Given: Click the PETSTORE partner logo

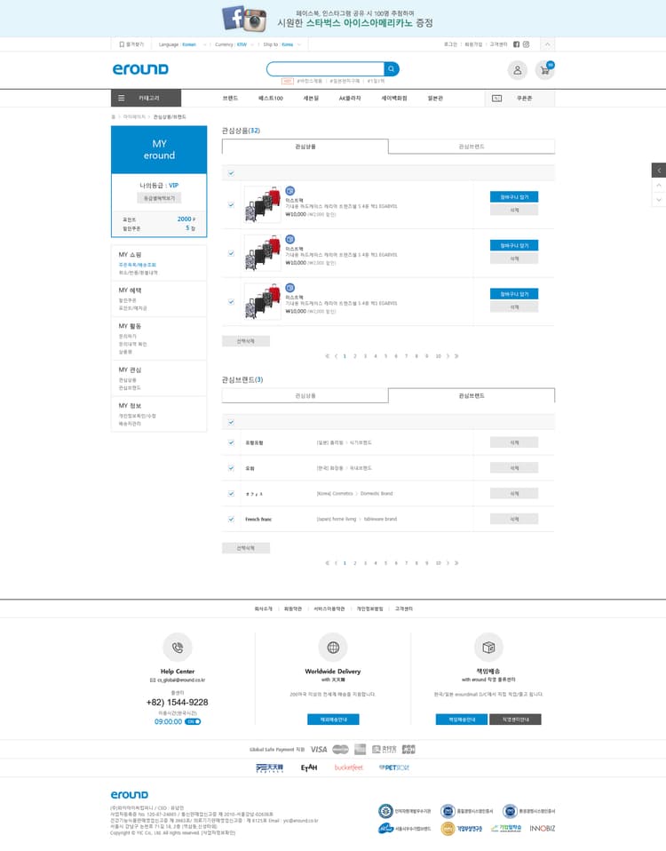Looking at the screenshot, I should pos(393,767).
